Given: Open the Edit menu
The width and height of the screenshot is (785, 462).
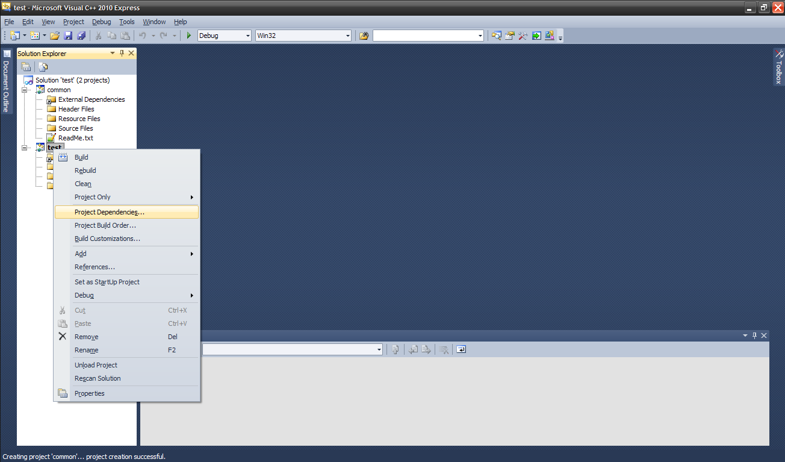Looking at the screenshot, I should click(28, 22).
